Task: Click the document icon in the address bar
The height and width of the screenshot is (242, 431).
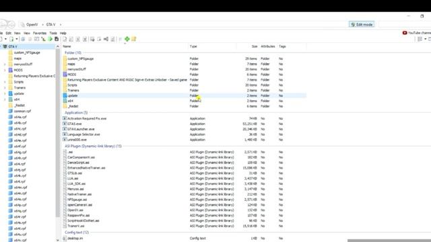Action: 22,25
